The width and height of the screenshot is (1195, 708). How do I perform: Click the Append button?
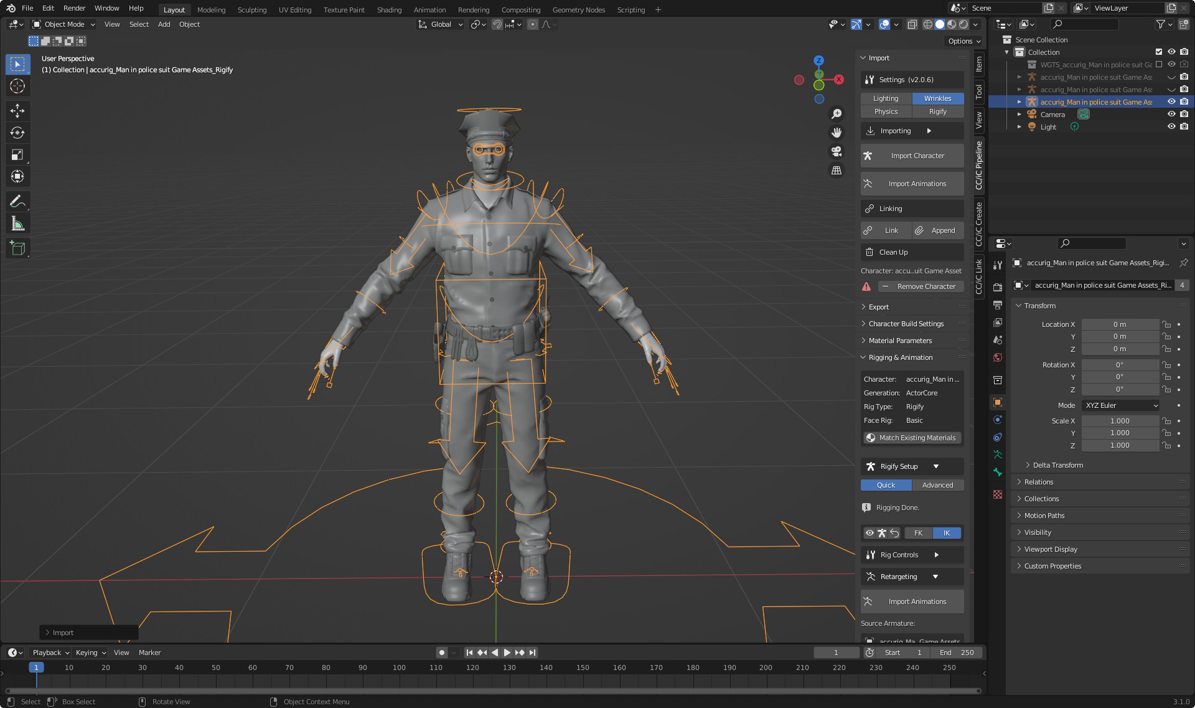pyautogui.click(x=937, y=230)
